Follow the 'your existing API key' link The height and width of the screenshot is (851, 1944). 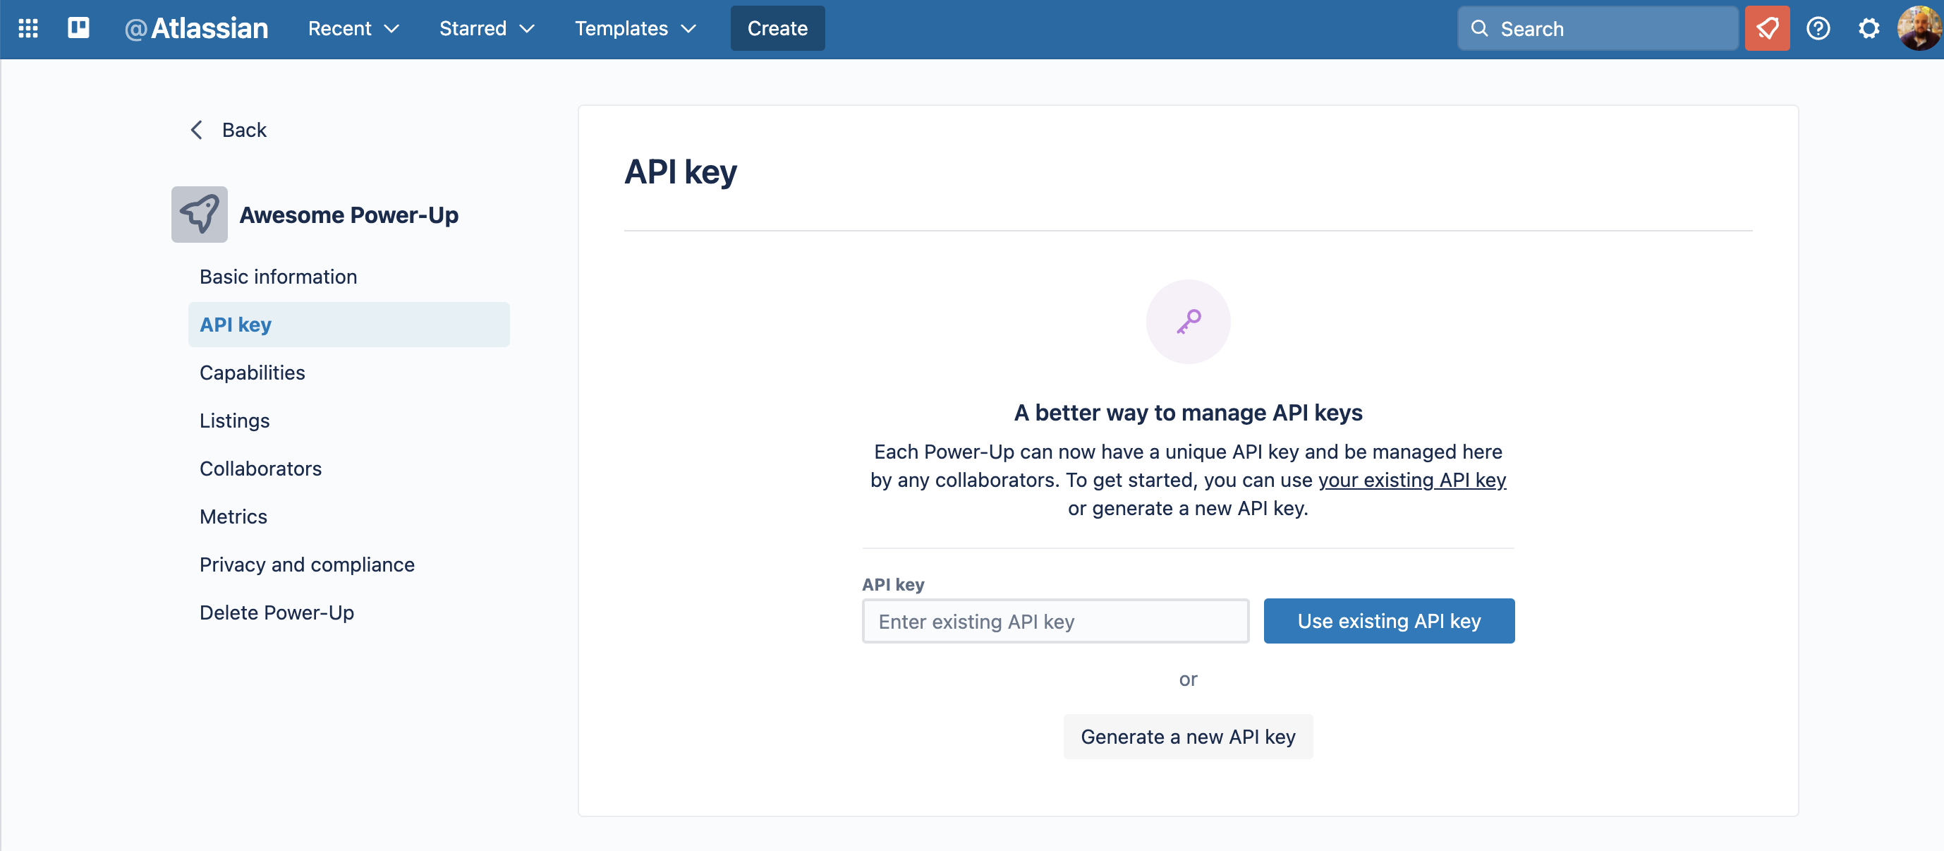click(1411, 481)
